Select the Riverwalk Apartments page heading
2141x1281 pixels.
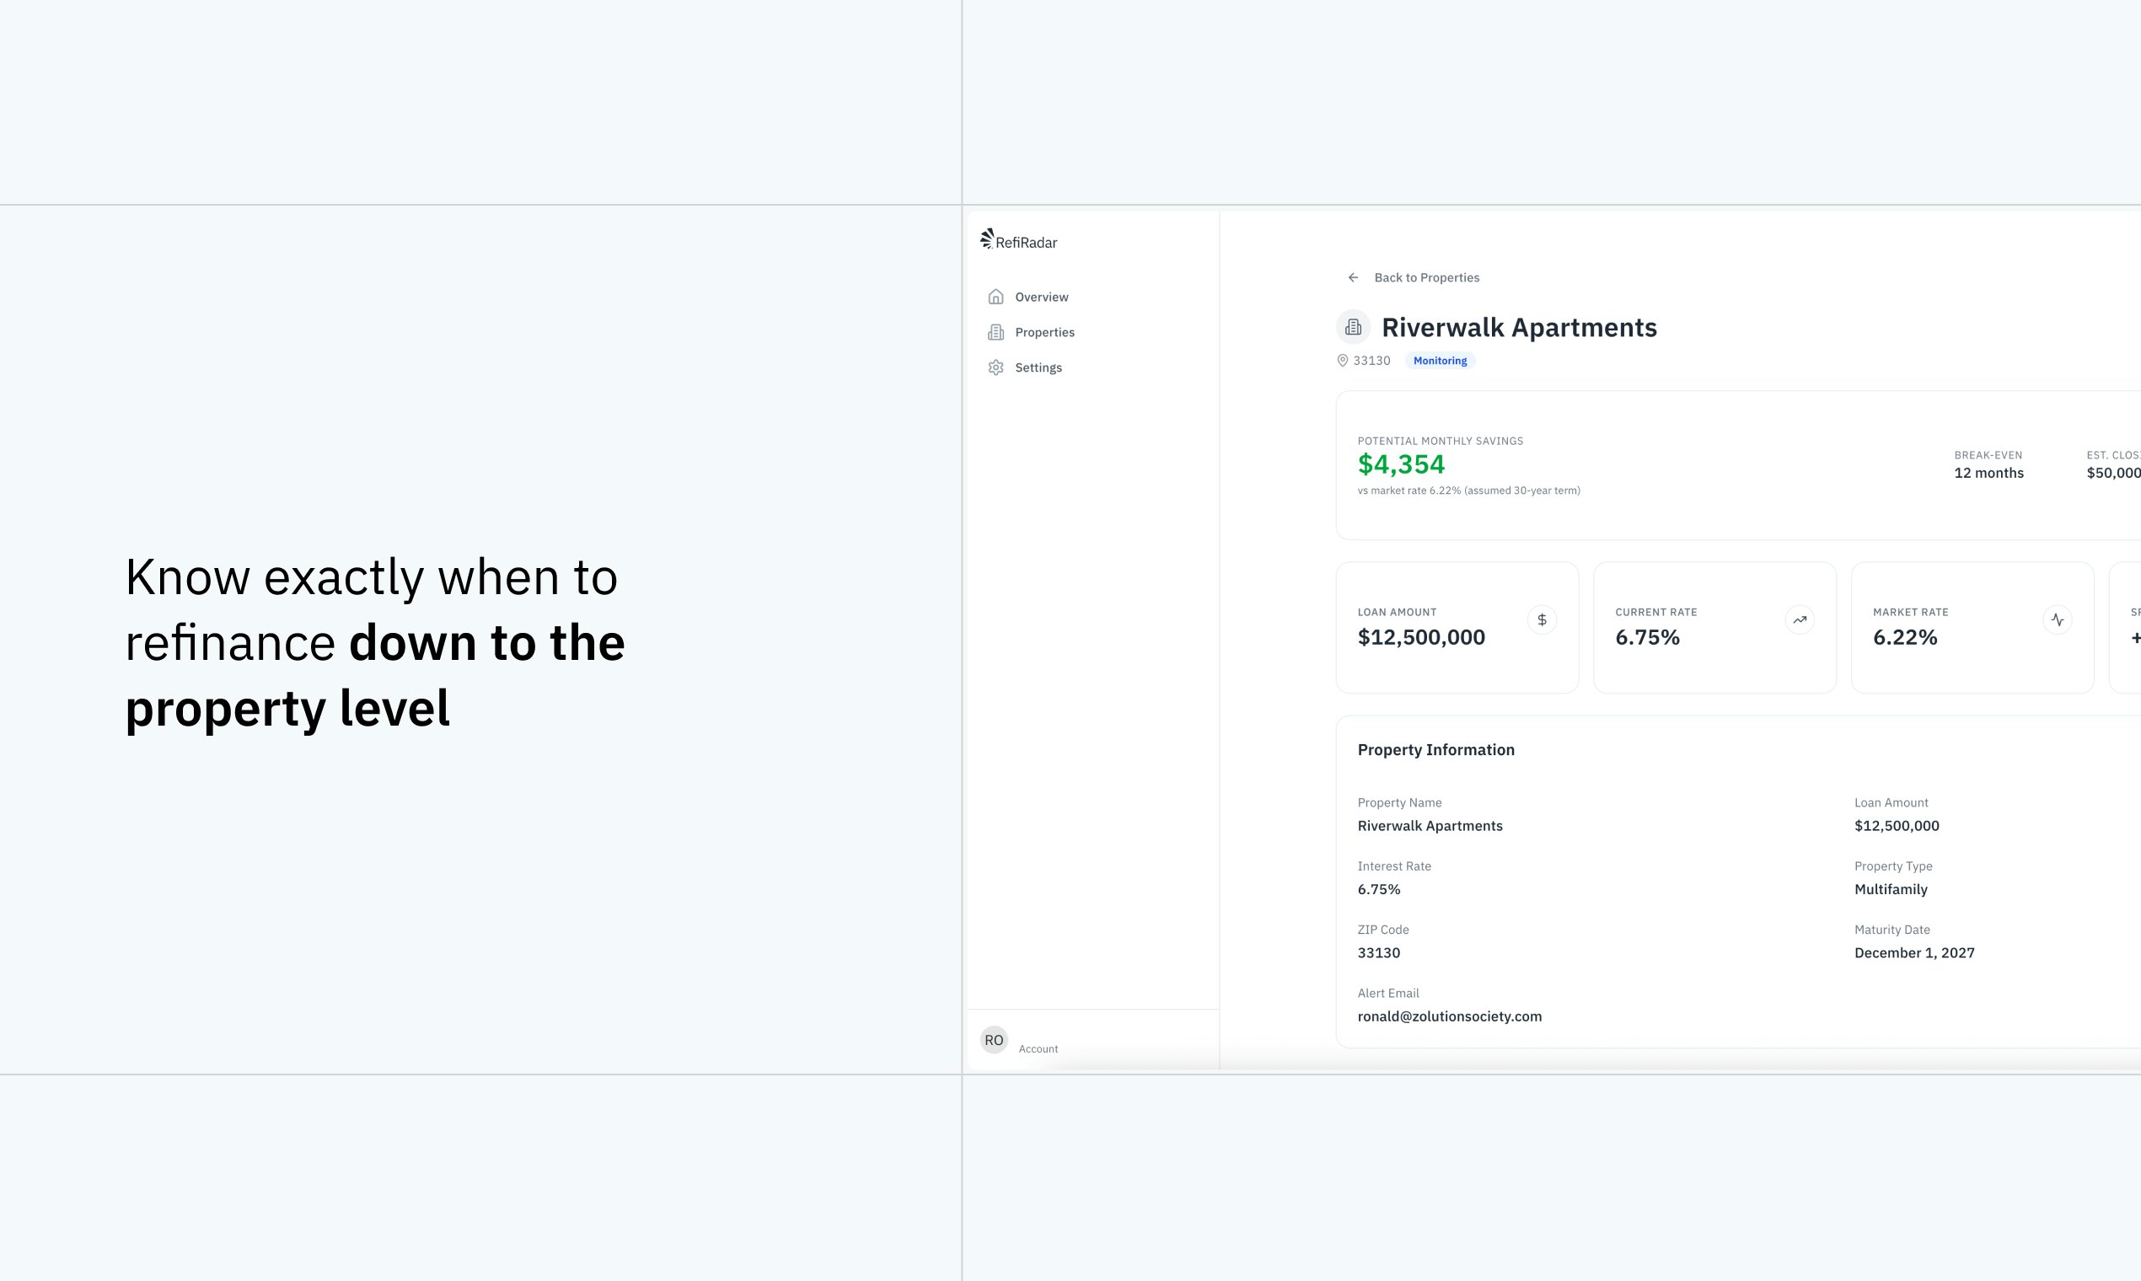pos(1520,327)
